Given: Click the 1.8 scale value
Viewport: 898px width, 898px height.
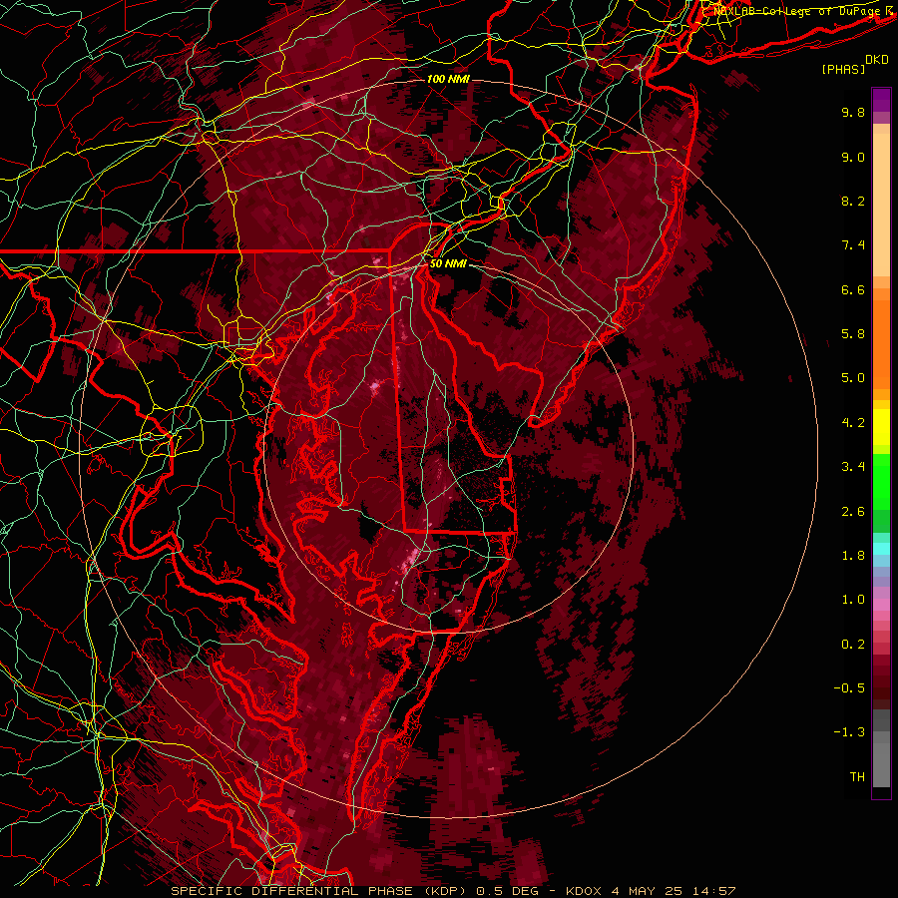Looking at the screenshot, I should click(x=853, y=556).
